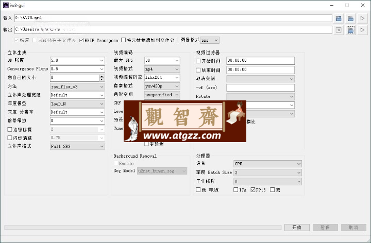Click the iw3-gui app icon in title bar
Viewport: 371px width, 243px height.
[x=6, y=5]
